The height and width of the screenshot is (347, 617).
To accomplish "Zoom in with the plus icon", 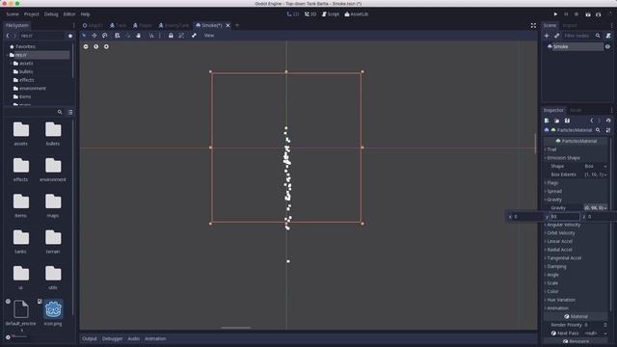I will pos(106,46).
